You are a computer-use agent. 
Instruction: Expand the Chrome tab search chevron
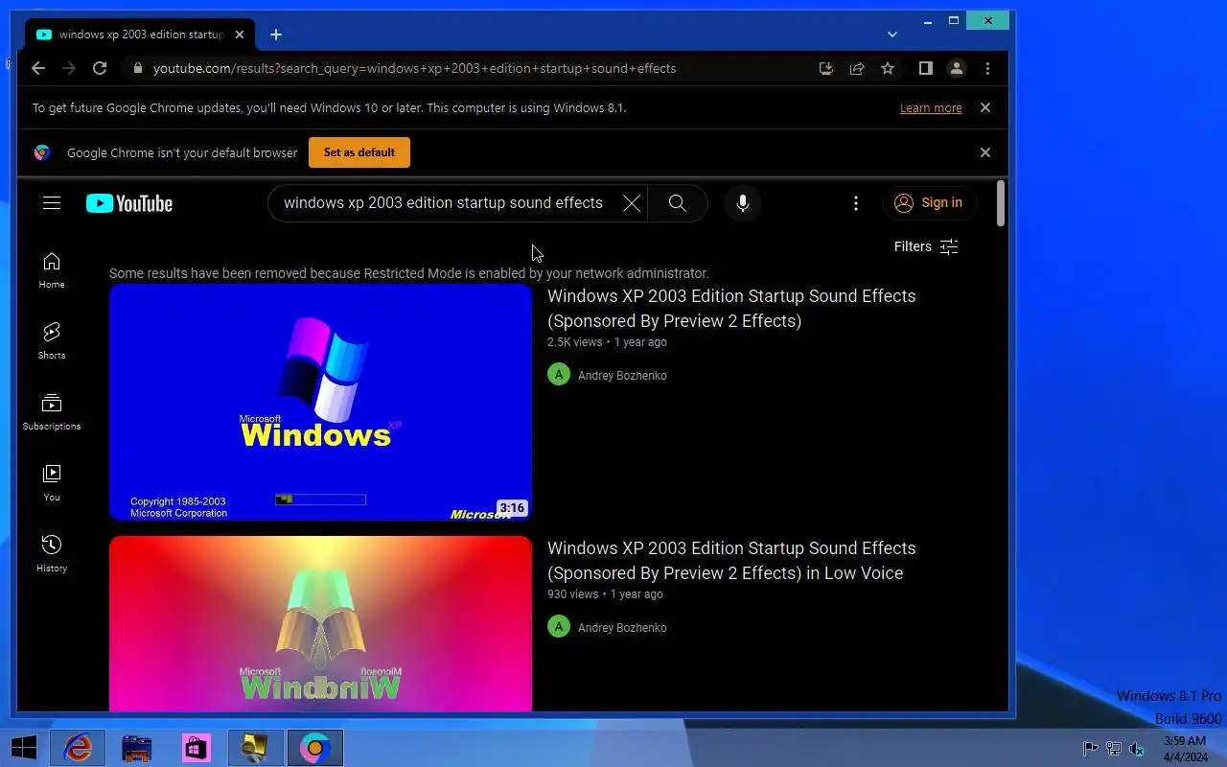[892, 35]
